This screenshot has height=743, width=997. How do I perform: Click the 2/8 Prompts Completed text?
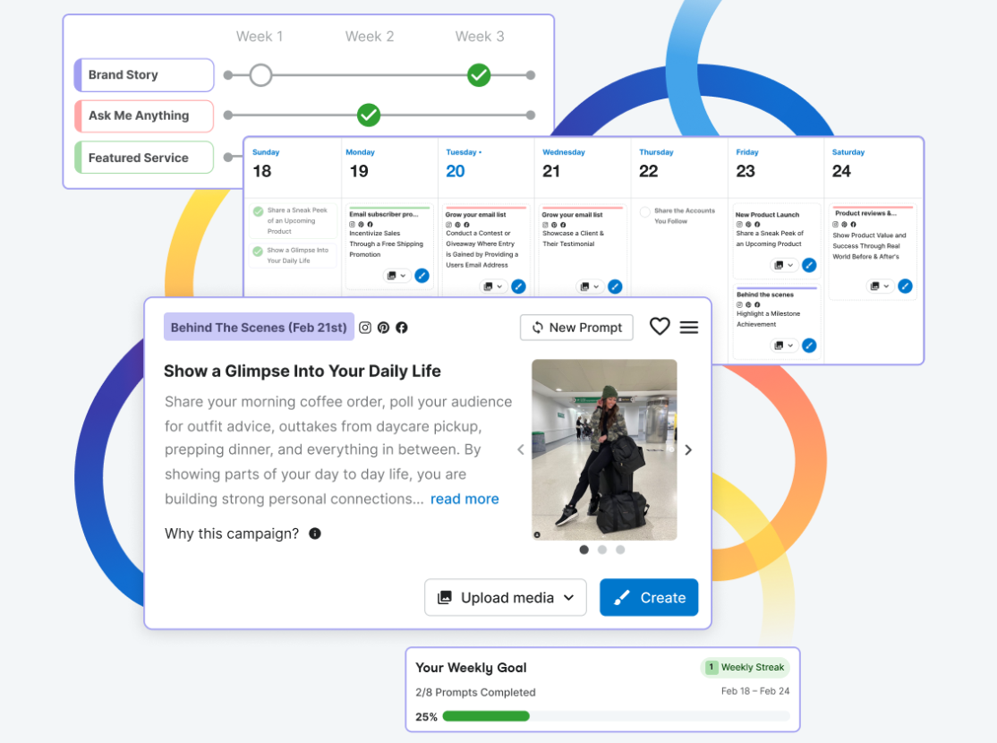475,692
